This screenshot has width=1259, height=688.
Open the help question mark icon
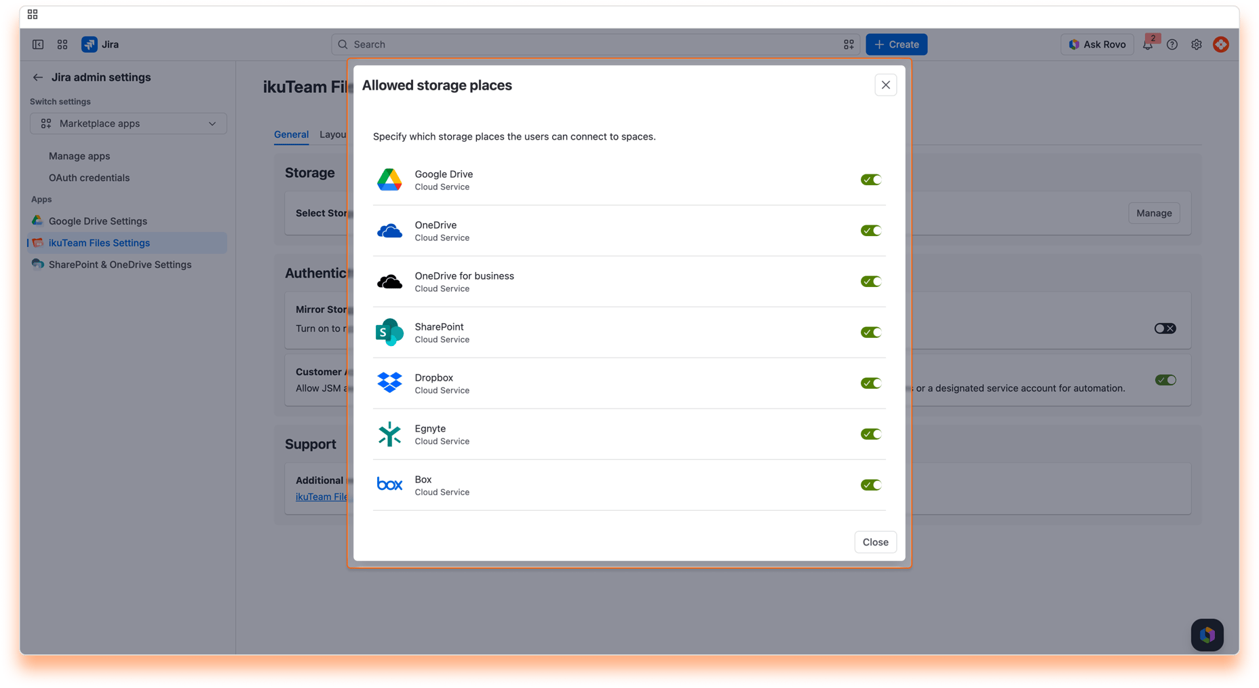[1172, 45]
